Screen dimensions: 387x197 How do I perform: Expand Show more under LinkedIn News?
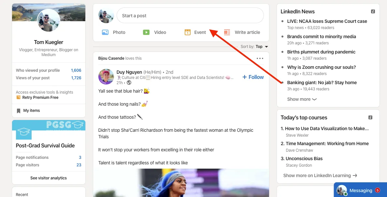[x=301, y=99]
